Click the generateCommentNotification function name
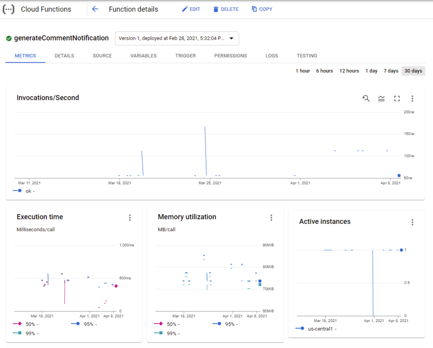 coord(61,38)
